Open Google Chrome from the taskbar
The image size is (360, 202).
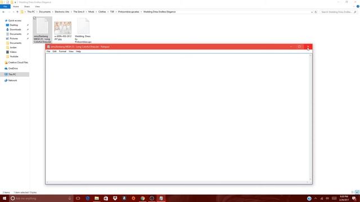(x=142, y=198)
